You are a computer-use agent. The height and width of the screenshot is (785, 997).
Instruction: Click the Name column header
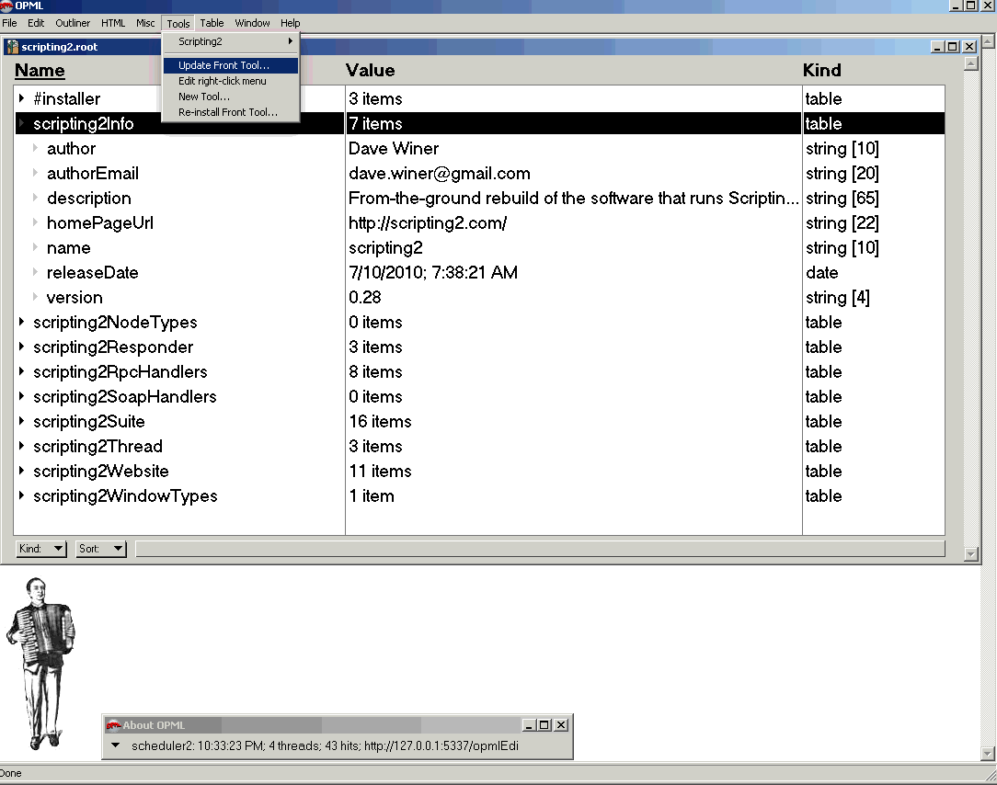[x=40, y=71]
